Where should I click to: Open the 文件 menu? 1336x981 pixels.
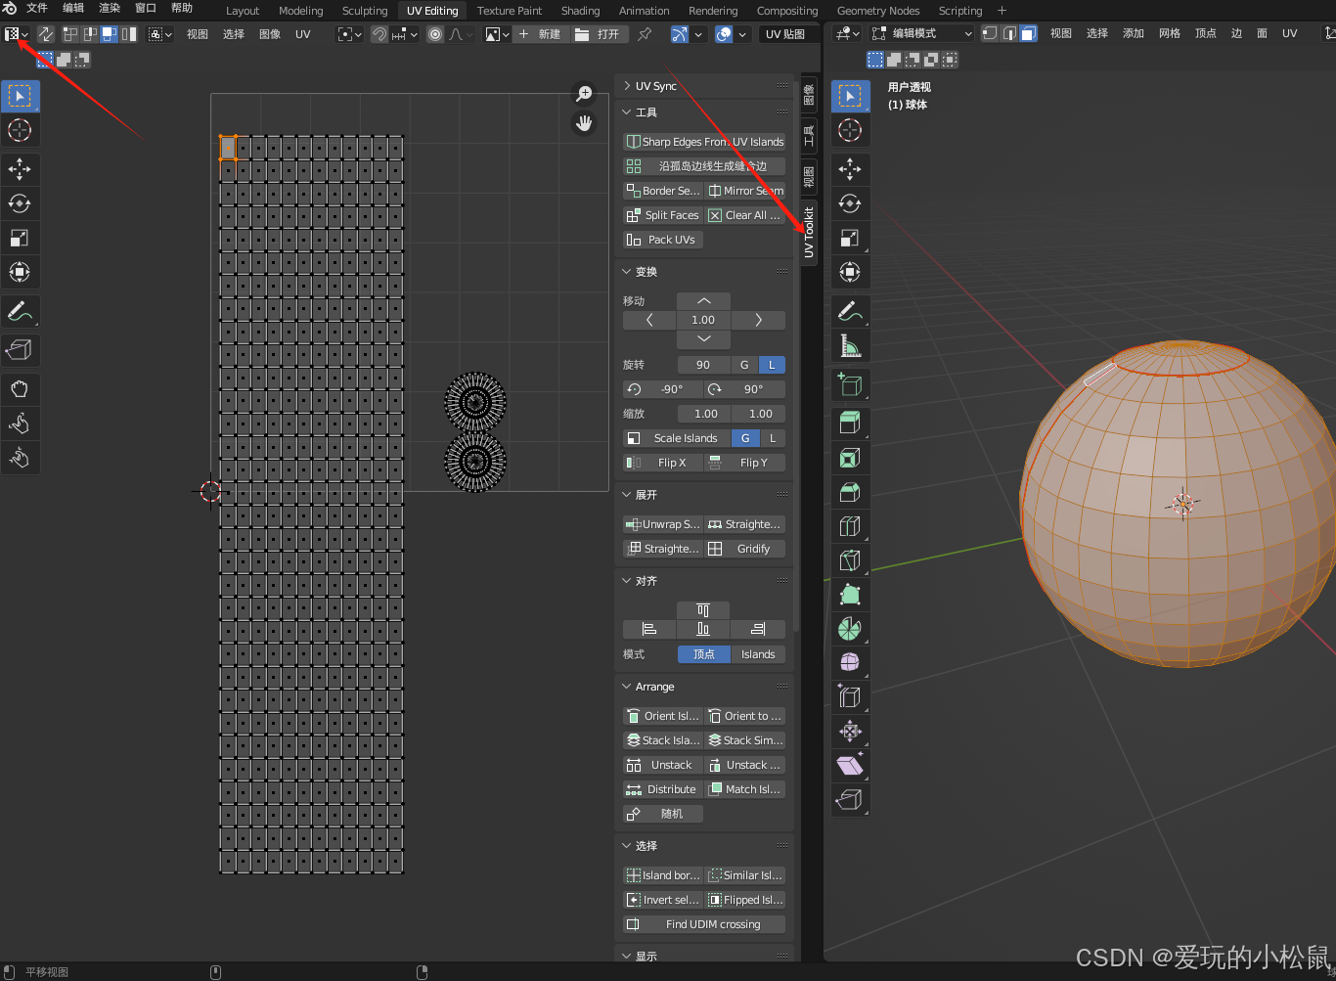(37, 8)
